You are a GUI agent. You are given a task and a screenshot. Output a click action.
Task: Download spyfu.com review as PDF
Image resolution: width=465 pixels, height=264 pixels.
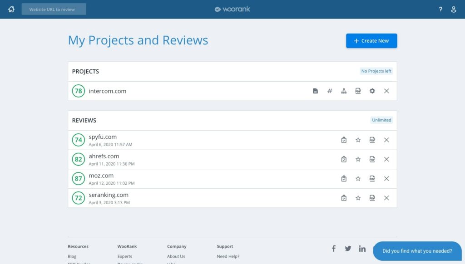pyautogui.click(x=372, y=140)
